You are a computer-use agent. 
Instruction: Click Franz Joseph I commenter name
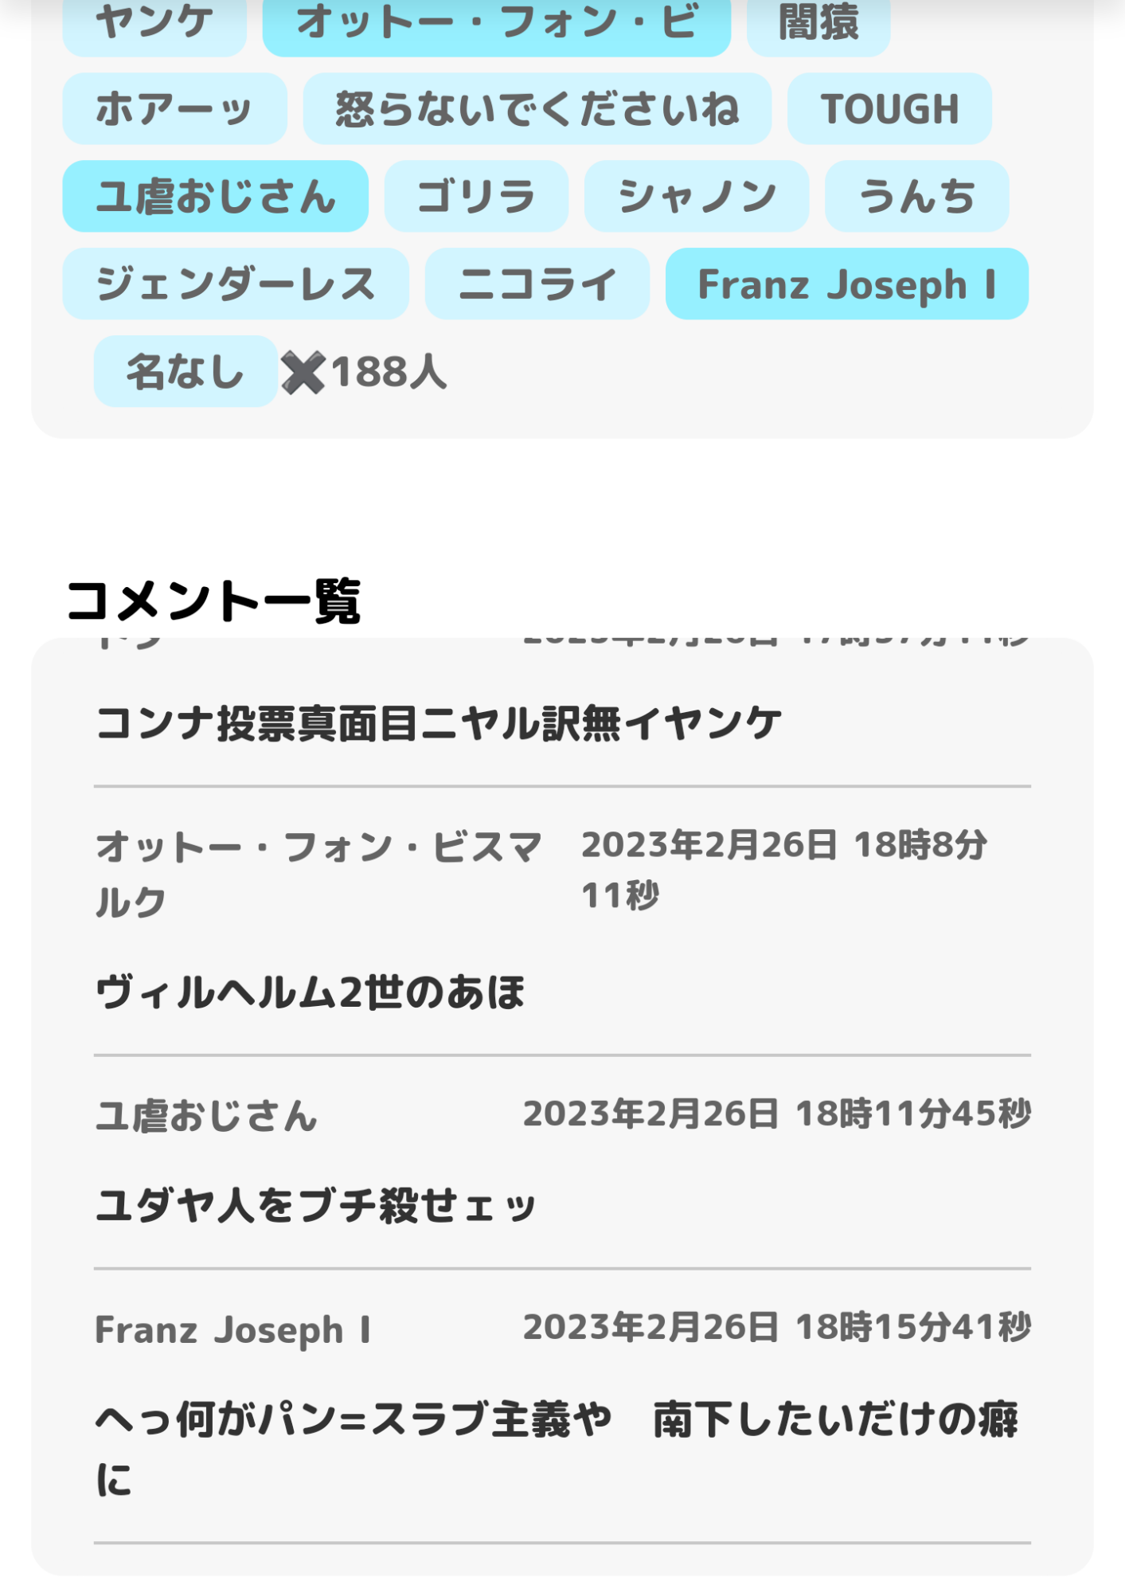point(232,1329)
